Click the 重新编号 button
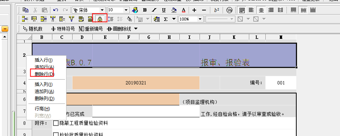The width and height of the screenshot is (340, 136). pyautogui.click(x=91, y=29)
